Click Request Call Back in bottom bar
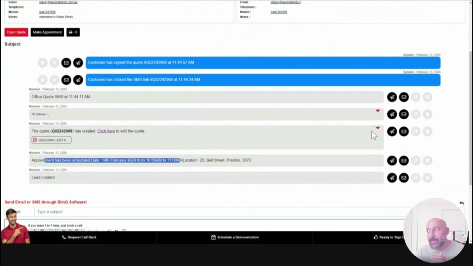473x266 pixels. (79, 237)
